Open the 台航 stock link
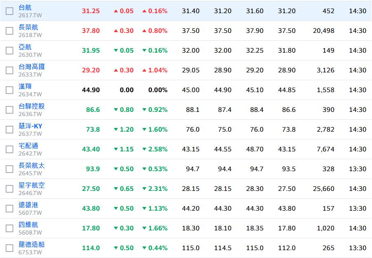 tap(25, 7)
